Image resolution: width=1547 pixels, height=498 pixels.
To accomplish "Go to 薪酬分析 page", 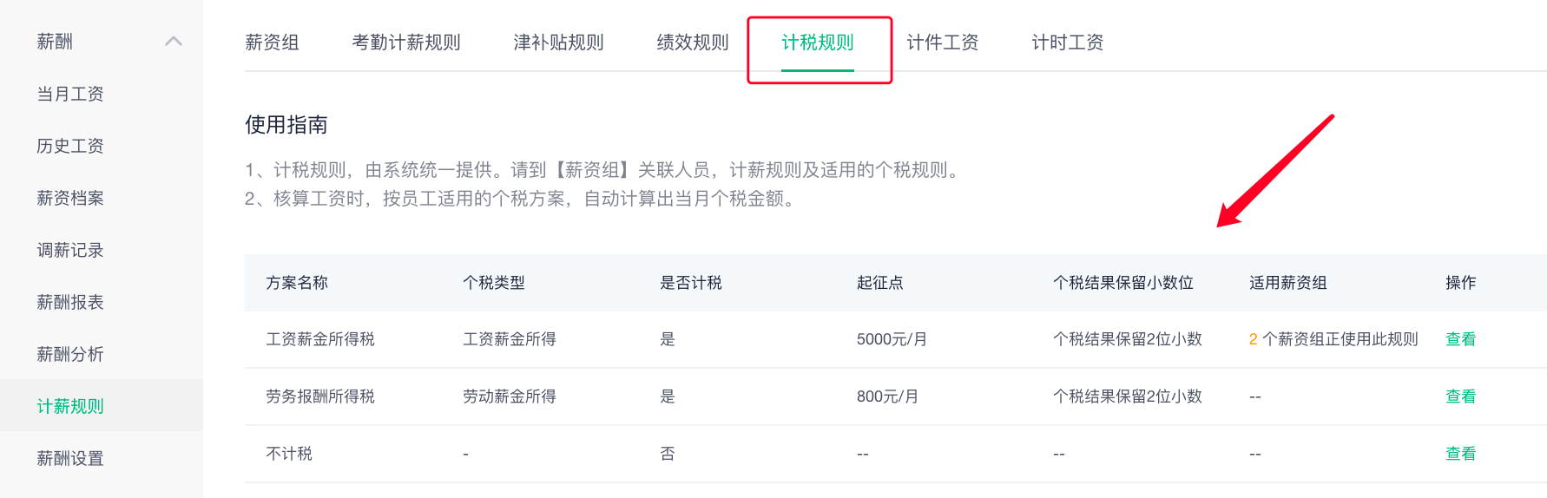I will pyautogui.click(x=70, y=354).
